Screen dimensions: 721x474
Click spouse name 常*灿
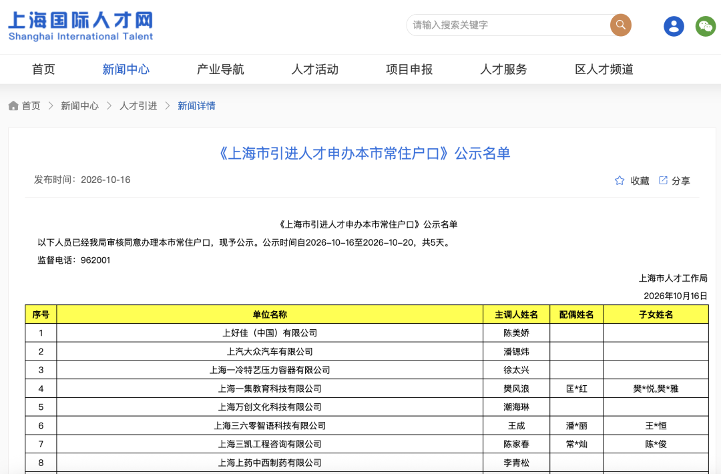pyautogui.click(x=577, y=444)
